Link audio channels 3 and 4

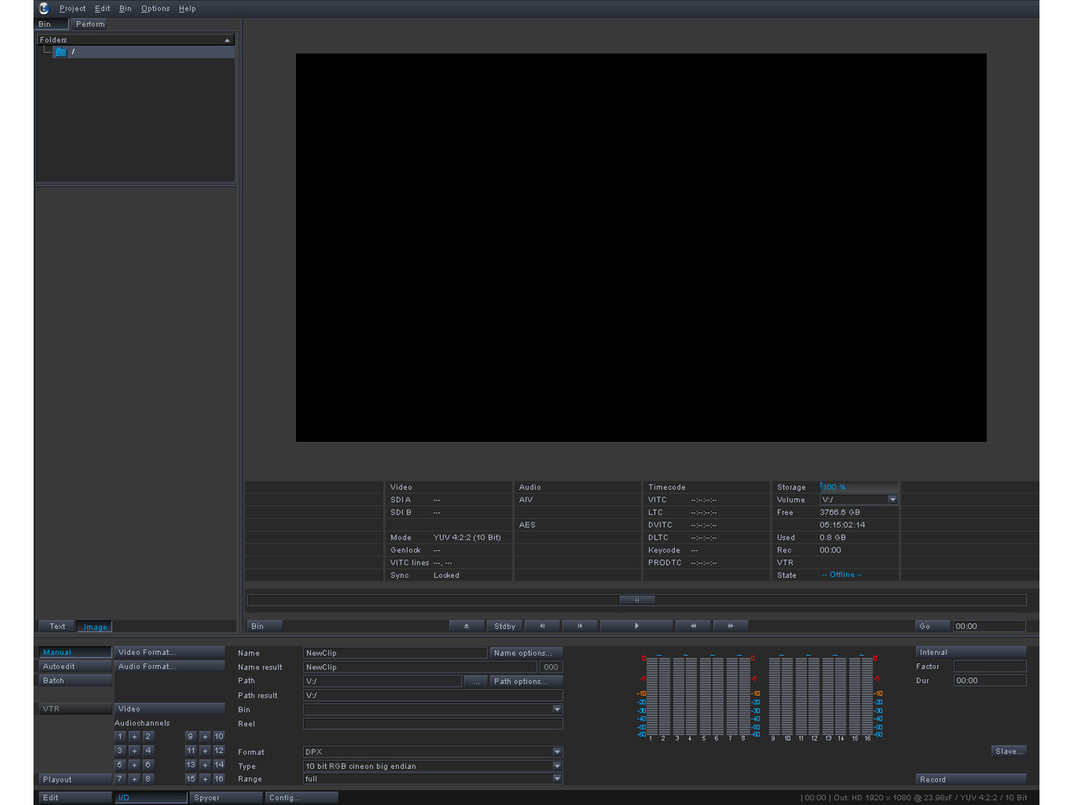click(134, 751)
